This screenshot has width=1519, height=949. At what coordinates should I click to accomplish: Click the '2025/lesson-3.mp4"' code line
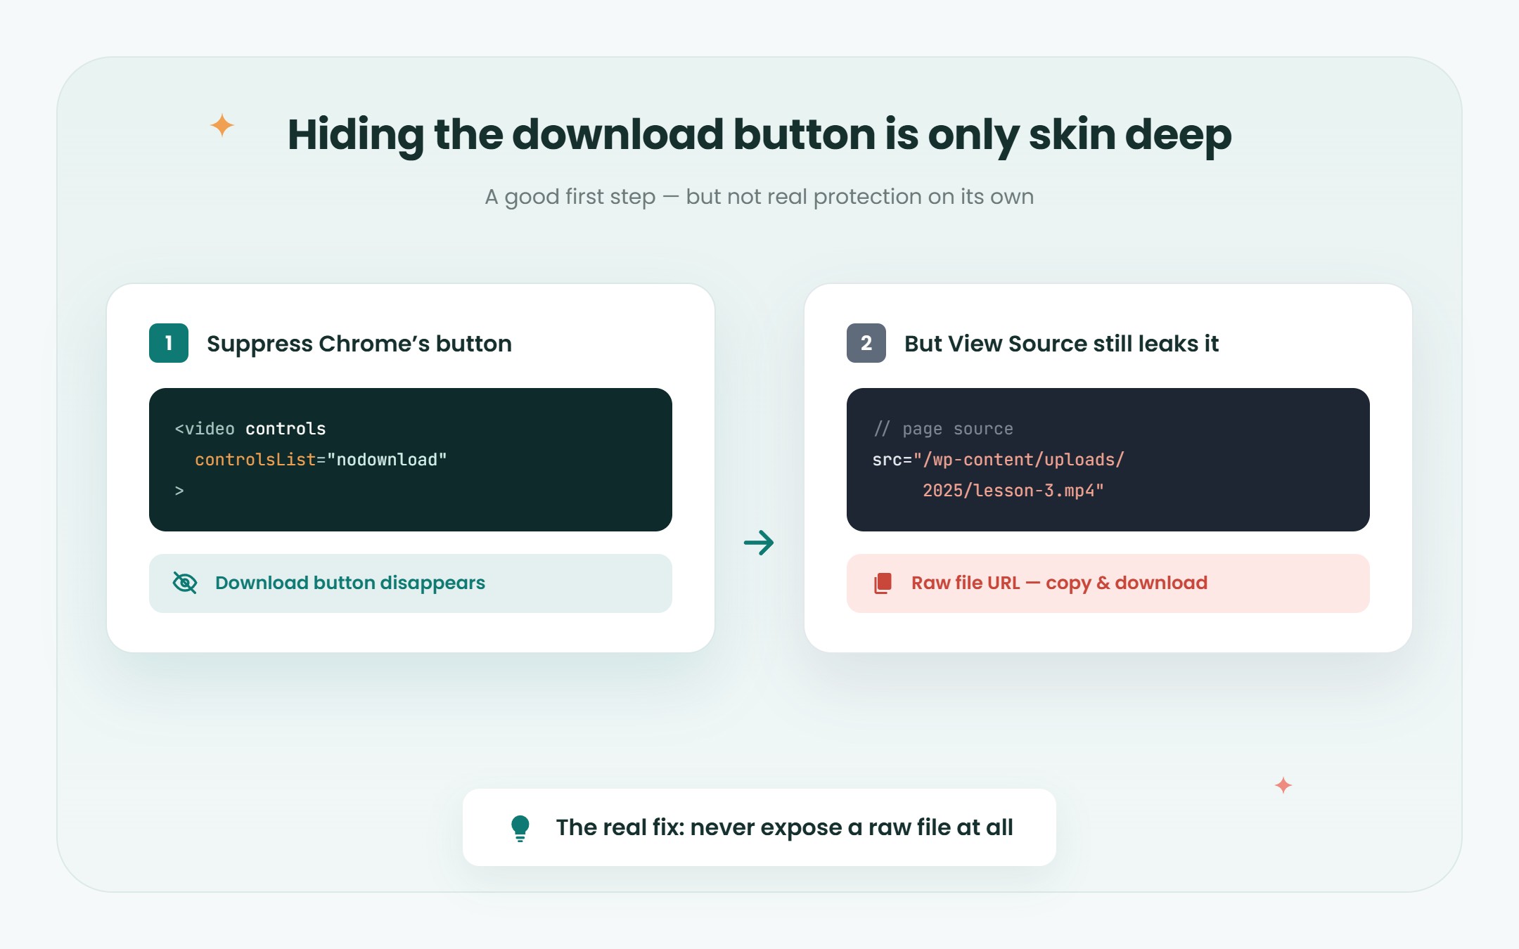point(1013,491)
